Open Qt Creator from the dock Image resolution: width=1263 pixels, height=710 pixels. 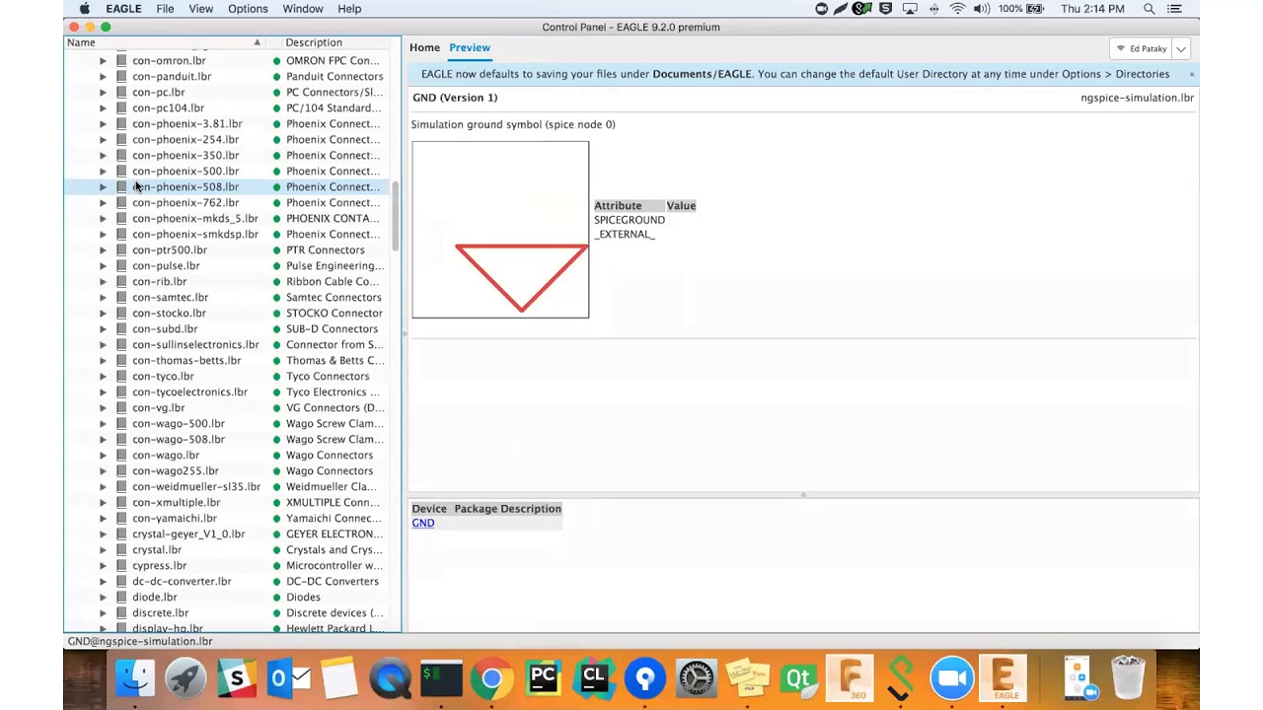[x=798, y=678]
